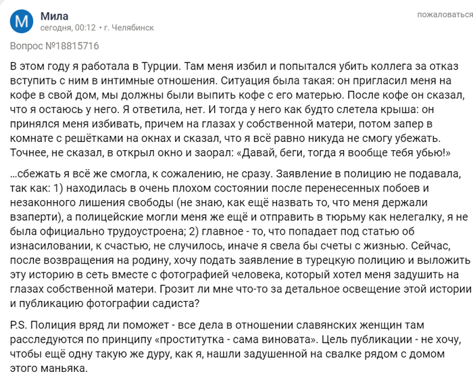Click the question number 'Вопрос №18815716'
The image size is (473, 378).
55,46
